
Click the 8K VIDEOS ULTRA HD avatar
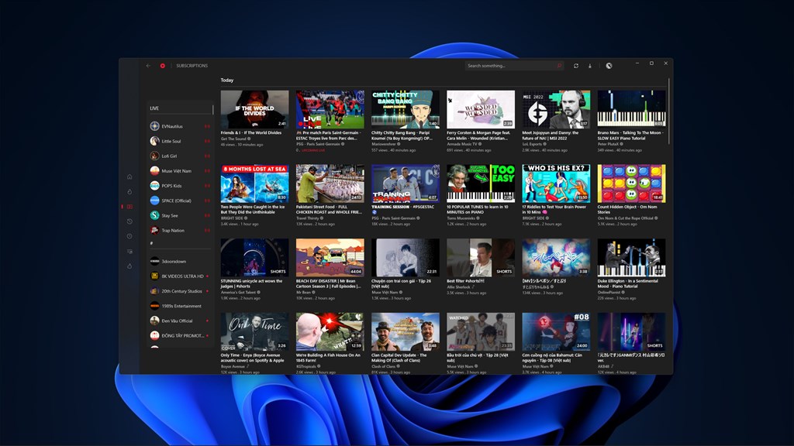[154, 276]
